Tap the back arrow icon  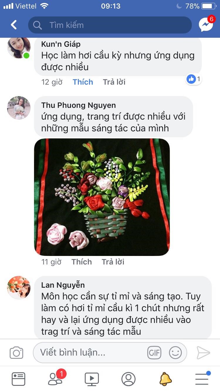[14, 25]
